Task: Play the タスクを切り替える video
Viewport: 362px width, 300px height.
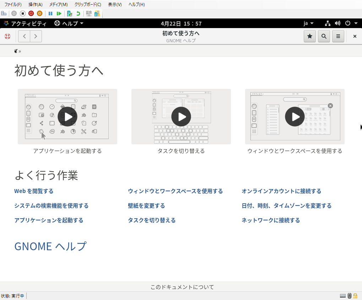Action: (x=181, y=117)
